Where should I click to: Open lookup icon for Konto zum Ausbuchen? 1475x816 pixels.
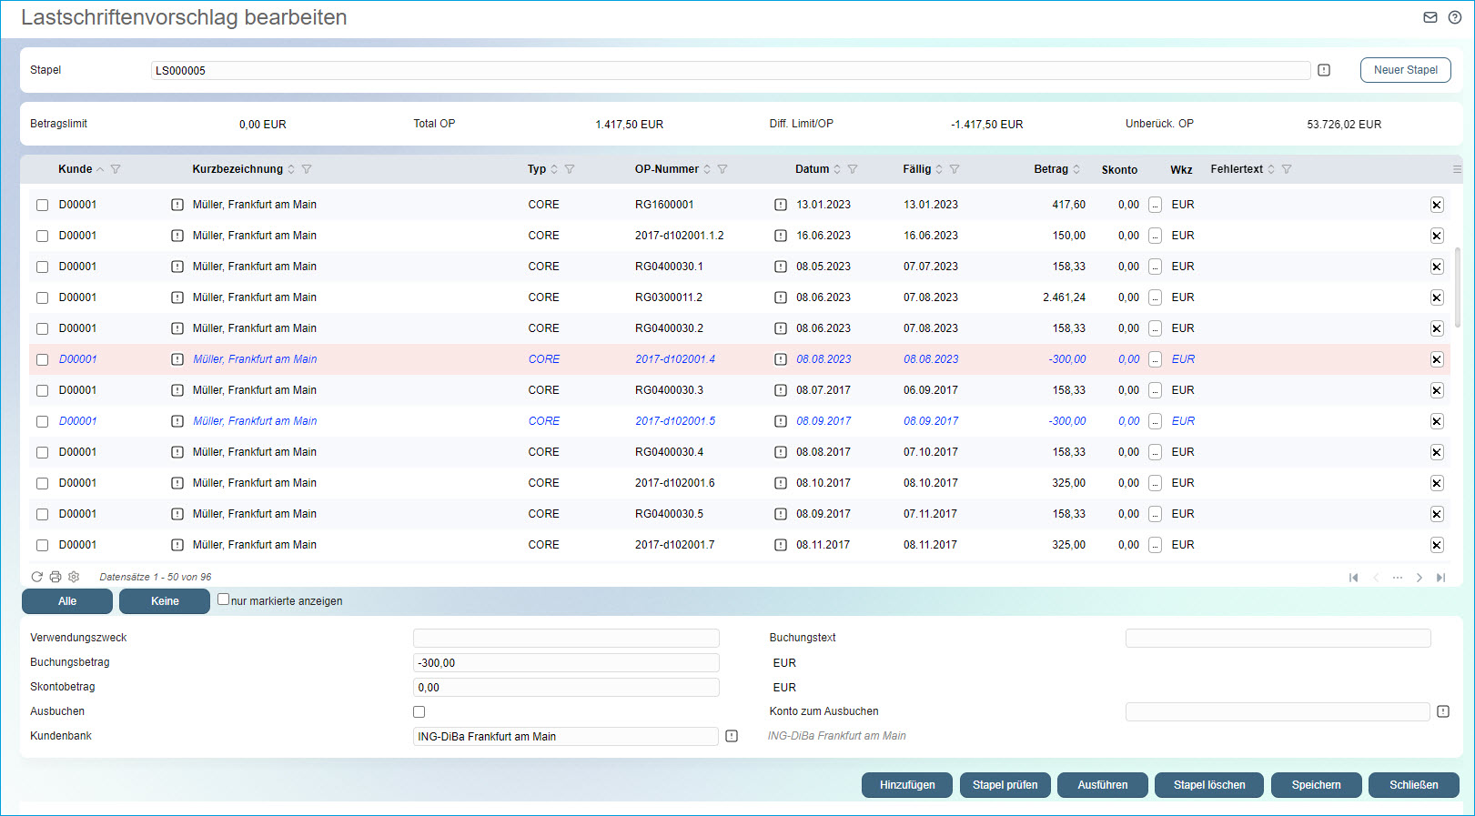tap(1443, 711)
